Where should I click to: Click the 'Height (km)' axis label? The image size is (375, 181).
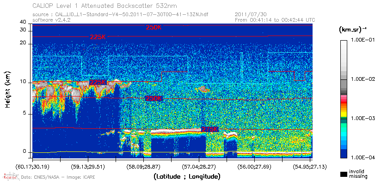point(8,90)
